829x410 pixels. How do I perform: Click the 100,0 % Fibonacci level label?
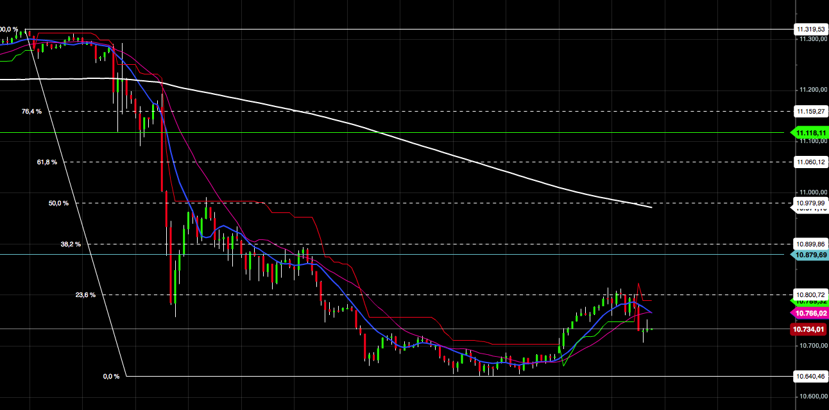coord(6,28)
